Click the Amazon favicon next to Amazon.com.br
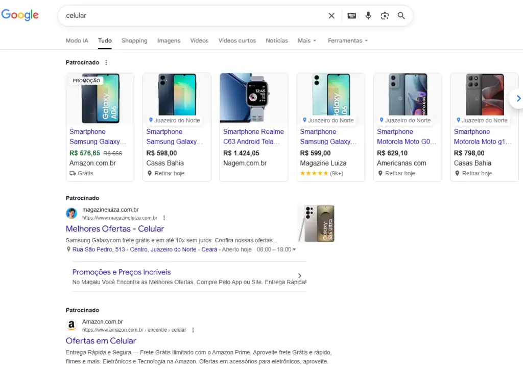 (72, 325)
